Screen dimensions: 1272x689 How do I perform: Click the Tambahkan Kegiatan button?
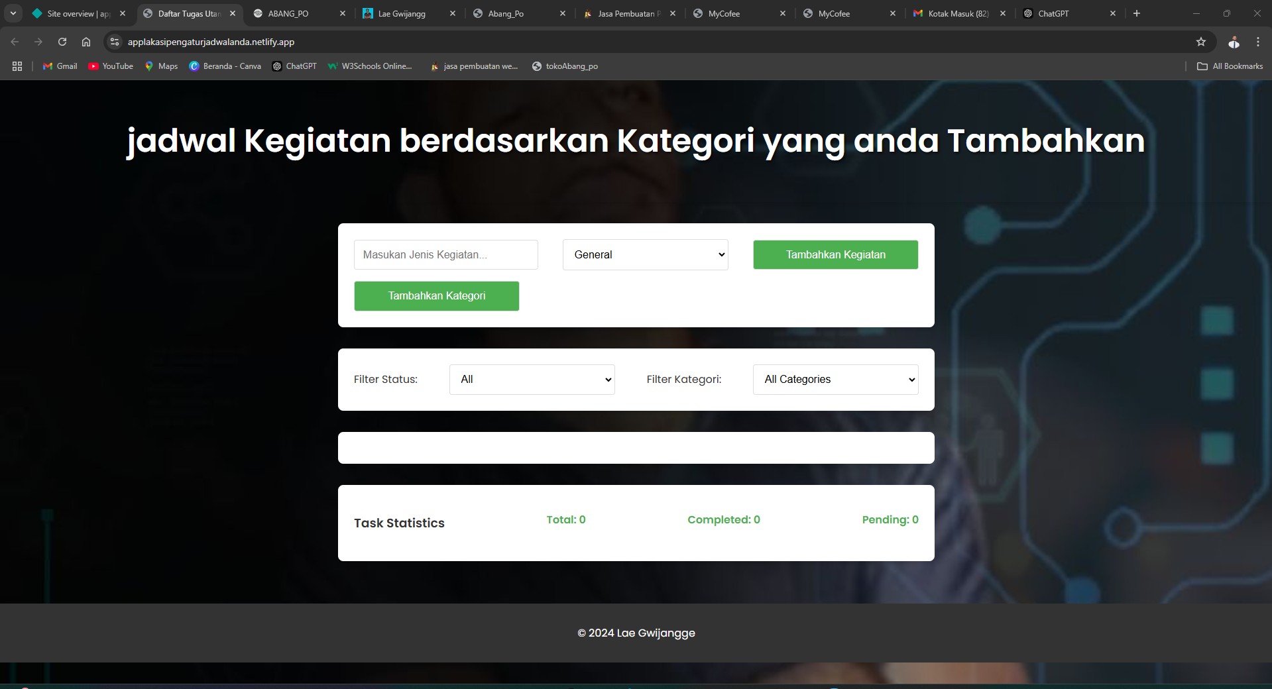coord(835,255)
